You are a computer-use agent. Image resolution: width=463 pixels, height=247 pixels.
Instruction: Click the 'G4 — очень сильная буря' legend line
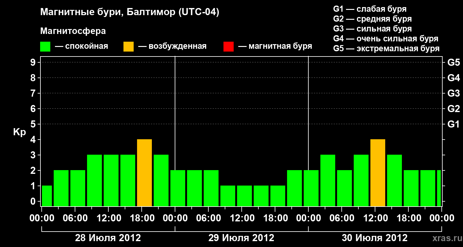[x=386, y=39]
